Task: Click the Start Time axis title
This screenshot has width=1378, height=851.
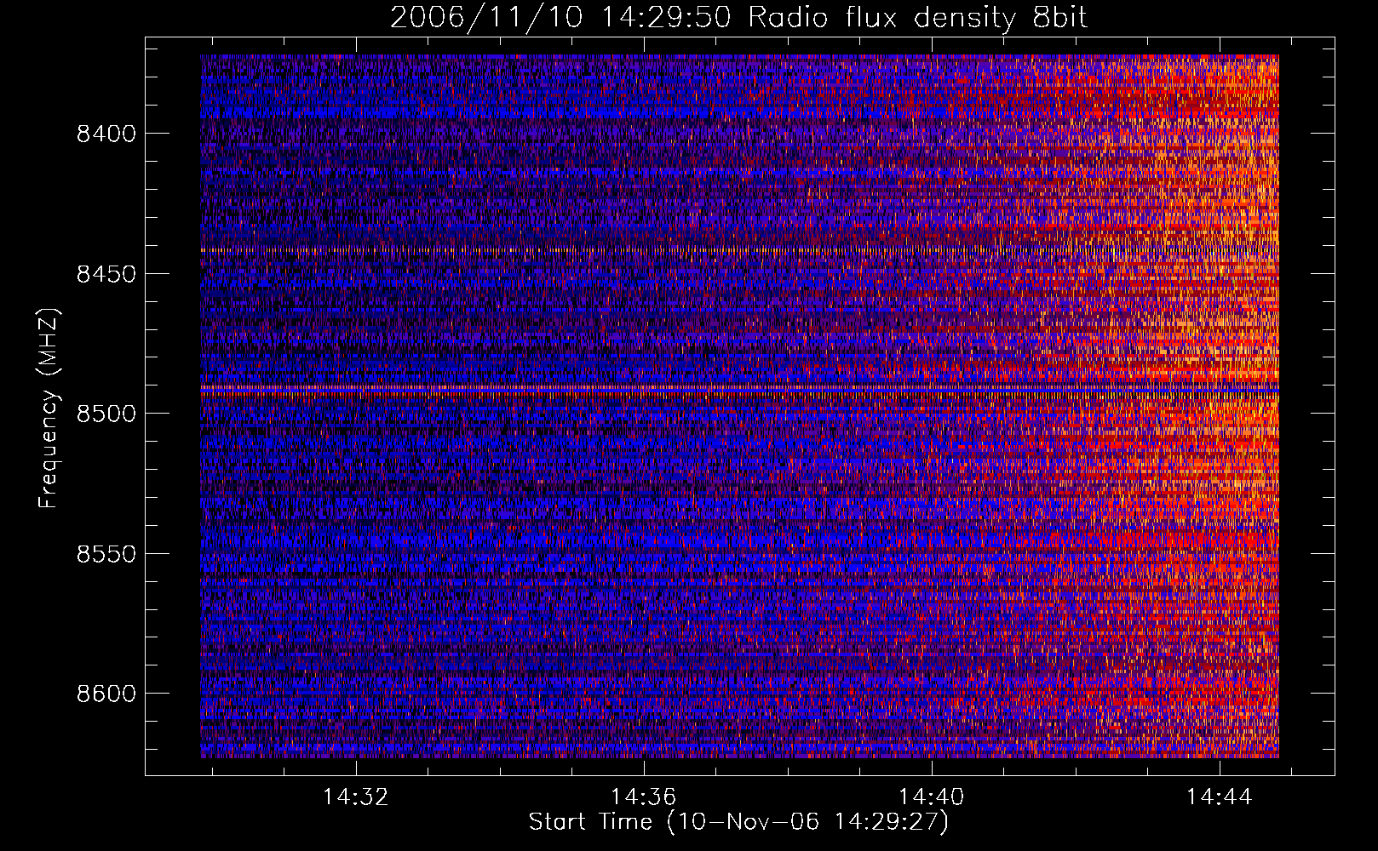Action: point(738,822)
